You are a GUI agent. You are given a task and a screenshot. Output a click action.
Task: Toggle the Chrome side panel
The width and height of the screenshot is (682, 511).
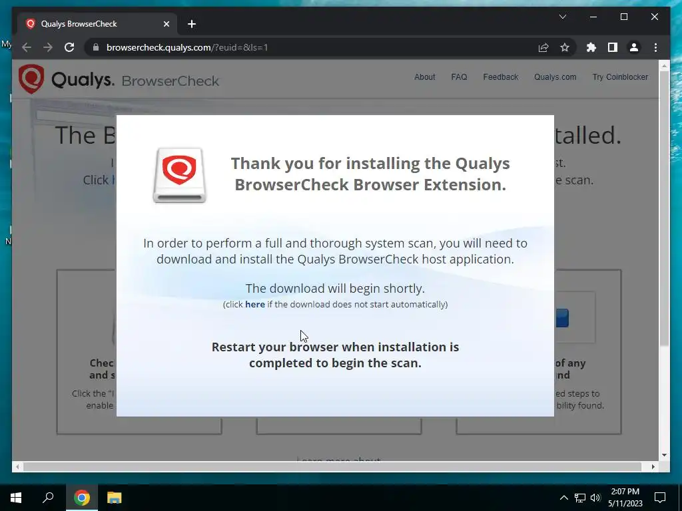(x=613, y=47)
